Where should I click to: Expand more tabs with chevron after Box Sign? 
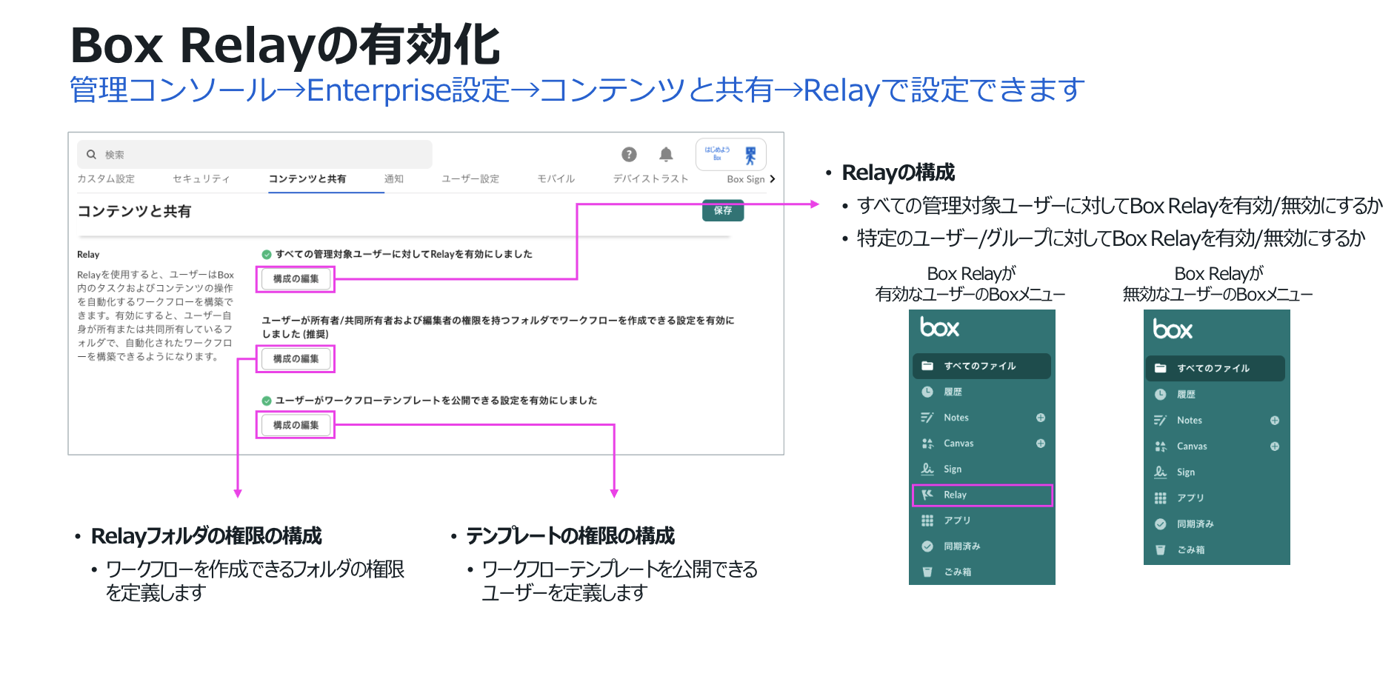pyautogui.click(x=773, y=179)
